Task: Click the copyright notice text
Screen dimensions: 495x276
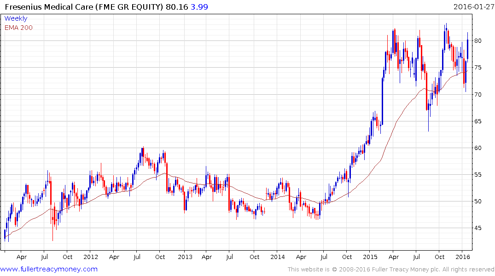Action: click(391, 270)
